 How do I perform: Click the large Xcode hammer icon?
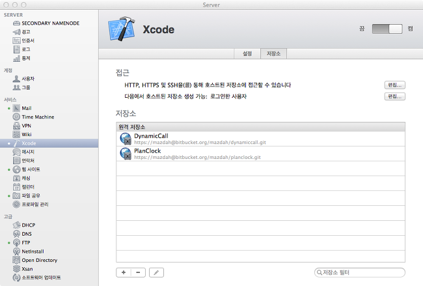click(122, 29)
